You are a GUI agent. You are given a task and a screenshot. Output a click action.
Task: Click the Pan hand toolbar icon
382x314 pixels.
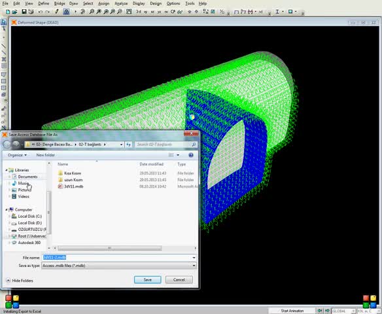tap(129, 12)
